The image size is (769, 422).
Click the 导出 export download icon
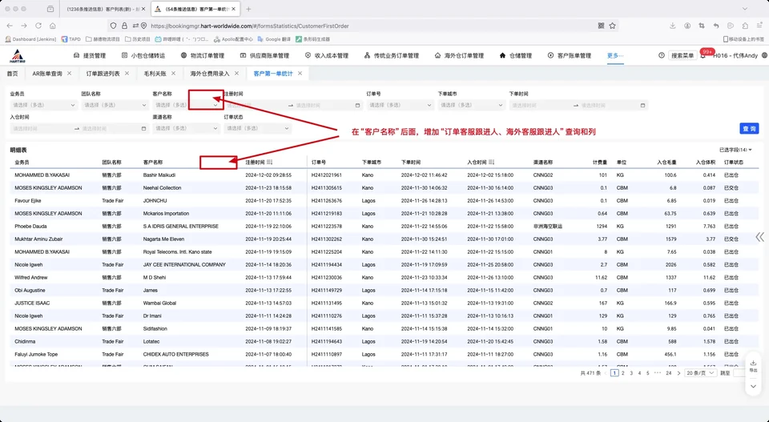click(753, 366)
